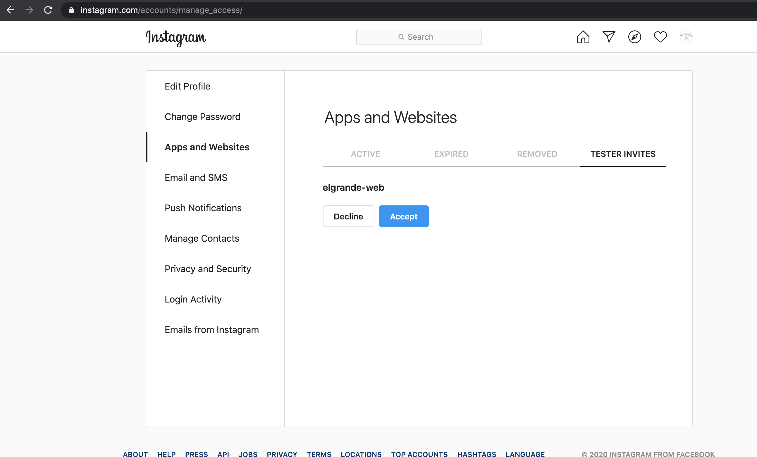Open Explore with the compass icon
This screenshot has height=457, width=757.
[634, 37]
